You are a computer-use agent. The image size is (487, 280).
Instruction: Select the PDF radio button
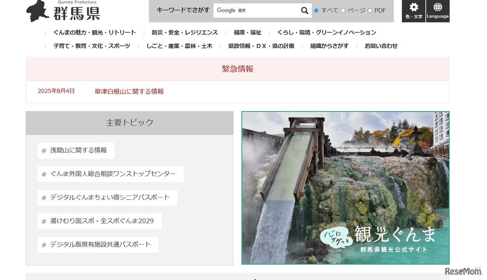tap(370, 11)
